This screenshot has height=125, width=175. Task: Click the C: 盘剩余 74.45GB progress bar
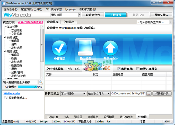click(30, 87)
